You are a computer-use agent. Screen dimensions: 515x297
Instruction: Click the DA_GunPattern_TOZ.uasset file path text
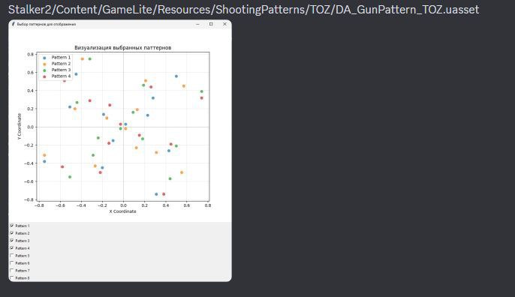pos(243,10)
